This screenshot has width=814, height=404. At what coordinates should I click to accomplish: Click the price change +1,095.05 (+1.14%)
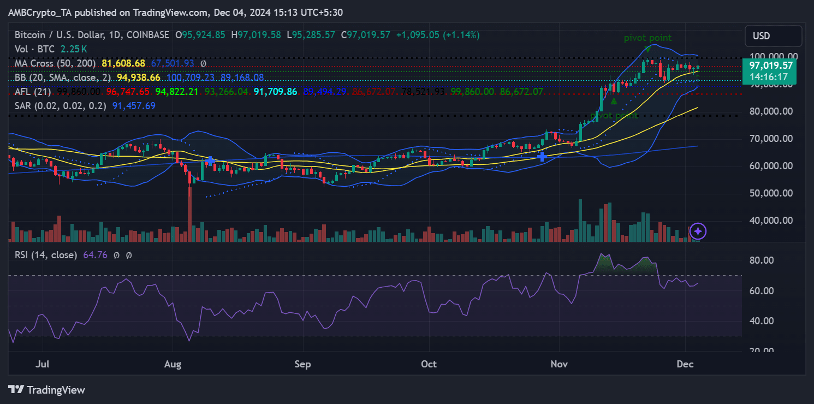pyautogui.click(x=438, y=35)
